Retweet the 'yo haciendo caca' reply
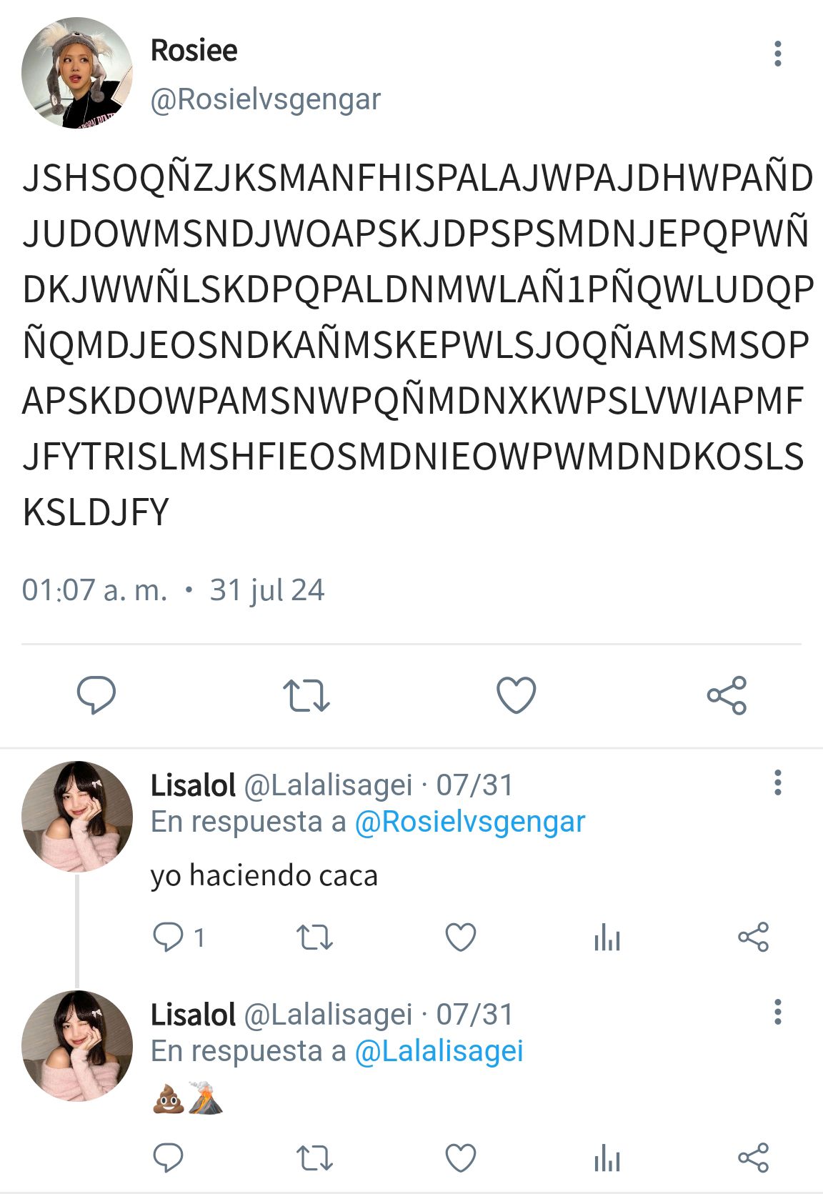 click(315, 937)
